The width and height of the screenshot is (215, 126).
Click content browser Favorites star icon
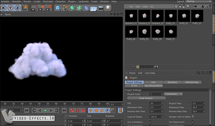coord(191,6)
